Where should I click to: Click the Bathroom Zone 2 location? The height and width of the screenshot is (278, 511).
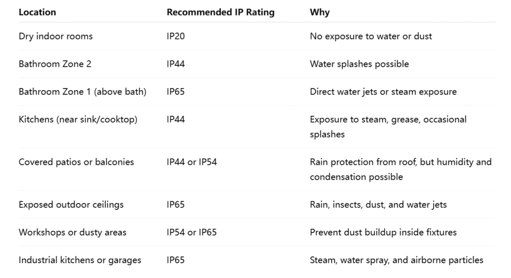(55, 64)
